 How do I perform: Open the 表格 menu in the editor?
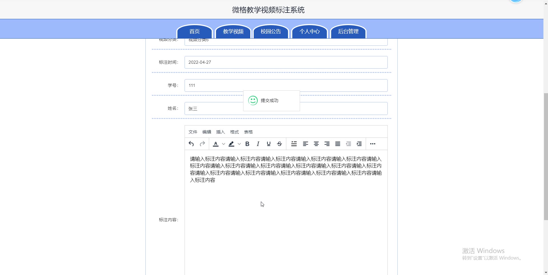(x=248, y=132)
